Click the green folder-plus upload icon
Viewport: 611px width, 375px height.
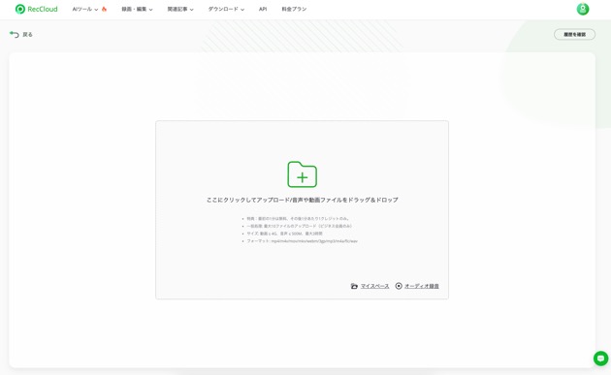point(302,174)
